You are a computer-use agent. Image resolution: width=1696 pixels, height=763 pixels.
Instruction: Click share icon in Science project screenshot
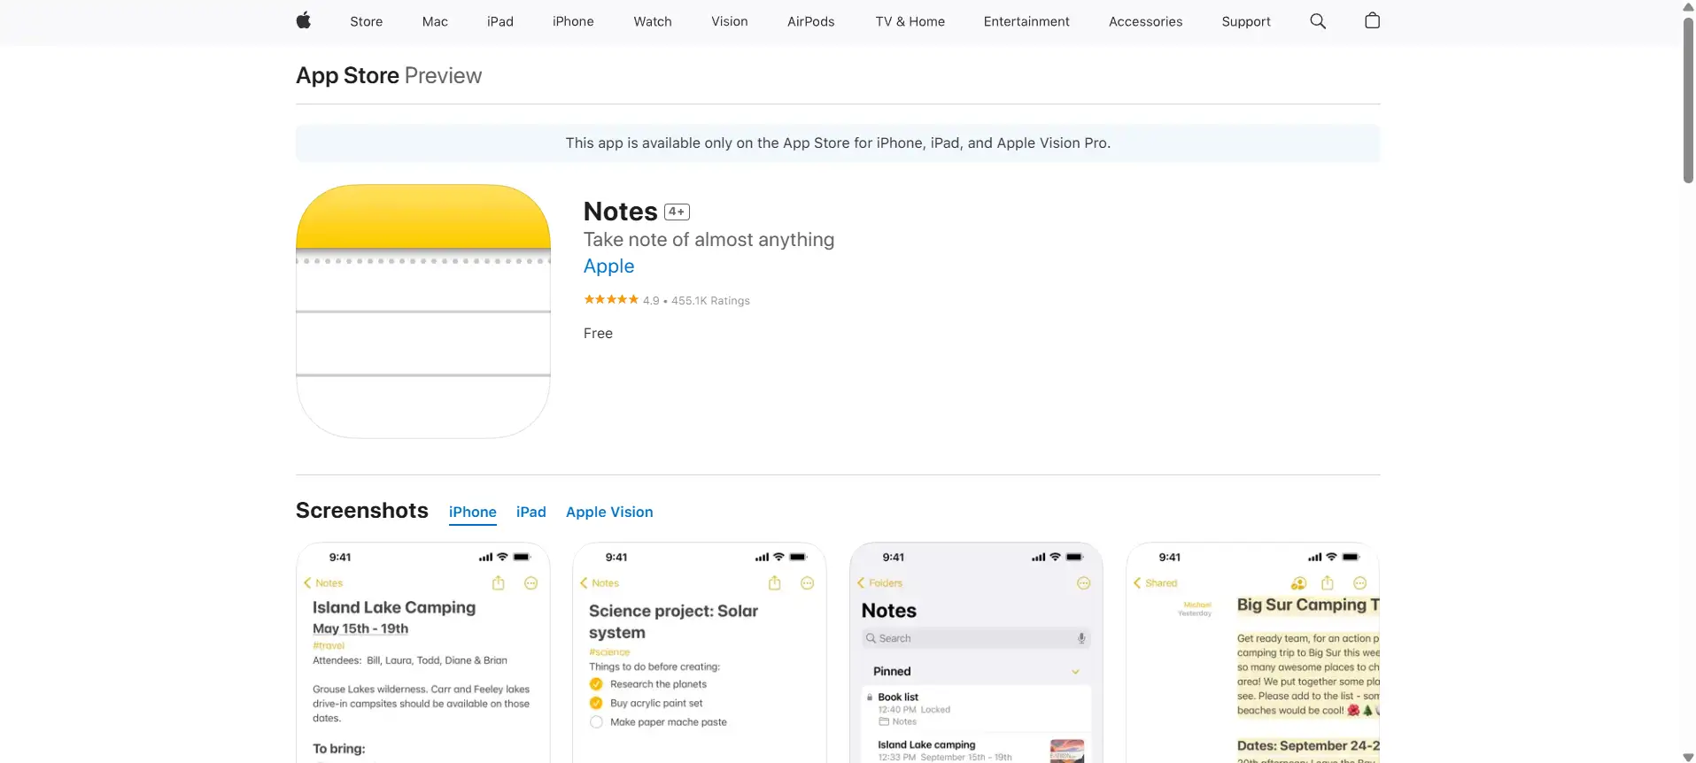pos(775,582)
